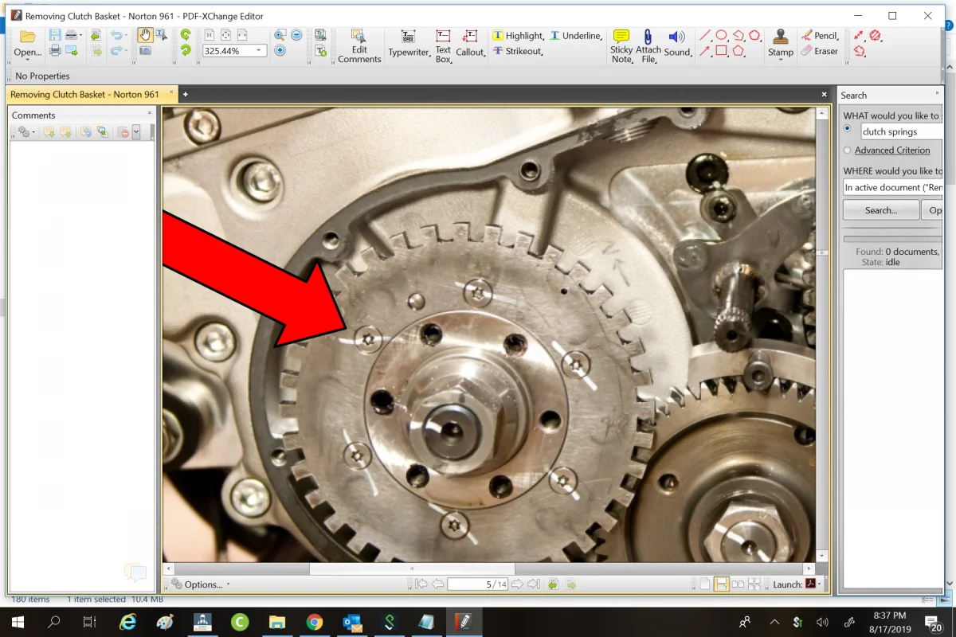Switch to the Removing Clutch Basket tab
The height and width of the screenshot is (637, 956).
pyautogui.click(x=84, y=94)
